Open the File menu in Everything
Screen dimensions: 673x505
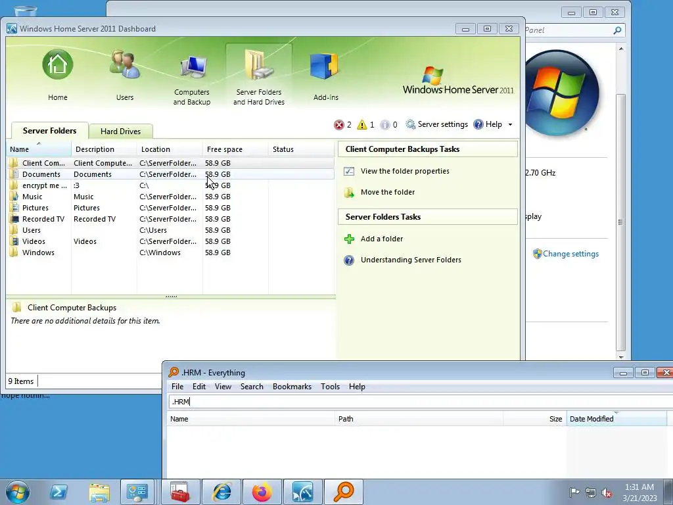point(177,387)
